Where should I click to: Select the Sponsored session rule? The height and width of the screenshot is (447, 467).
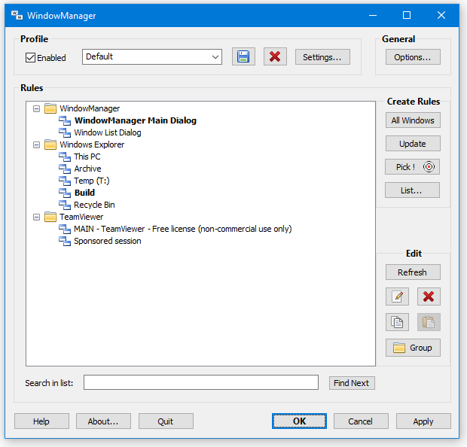(107, 241)
